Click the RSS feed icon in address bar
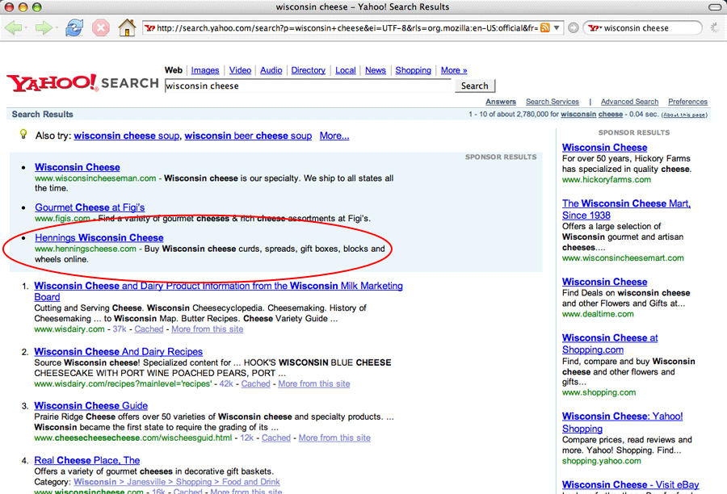The width and height of the screenshot is (727, 494). pos(545,27)
